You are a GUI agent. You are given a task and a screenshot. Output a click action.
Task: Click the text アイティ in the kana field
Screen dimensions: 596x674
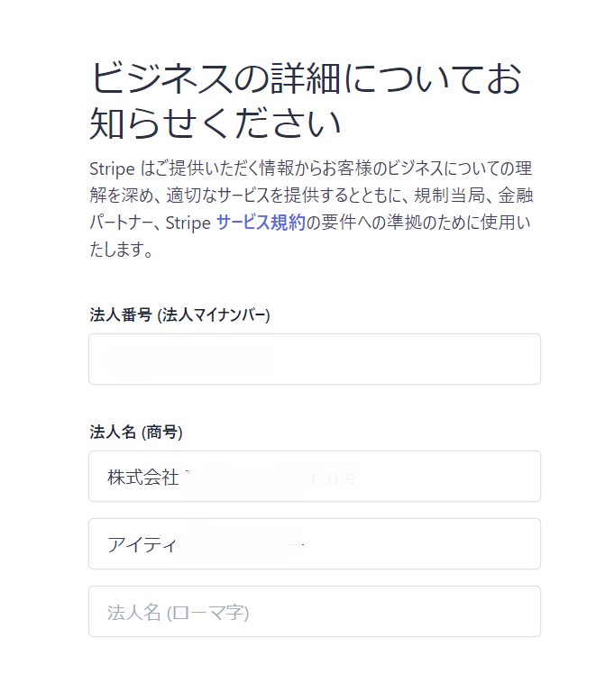142,545
